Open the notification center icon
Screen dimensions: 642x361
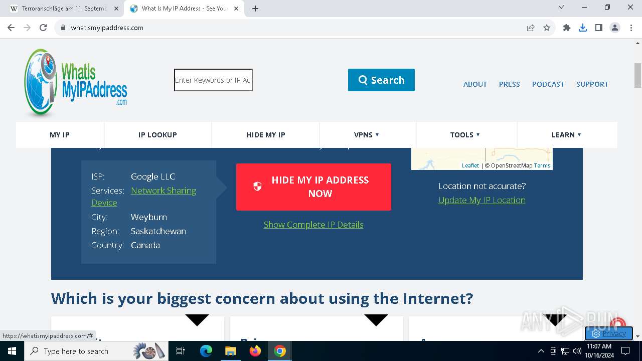click(x=625, y=351)
